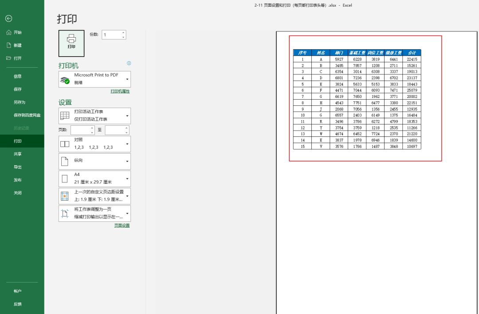Click the value 25079 in the preview

(412, 90)
